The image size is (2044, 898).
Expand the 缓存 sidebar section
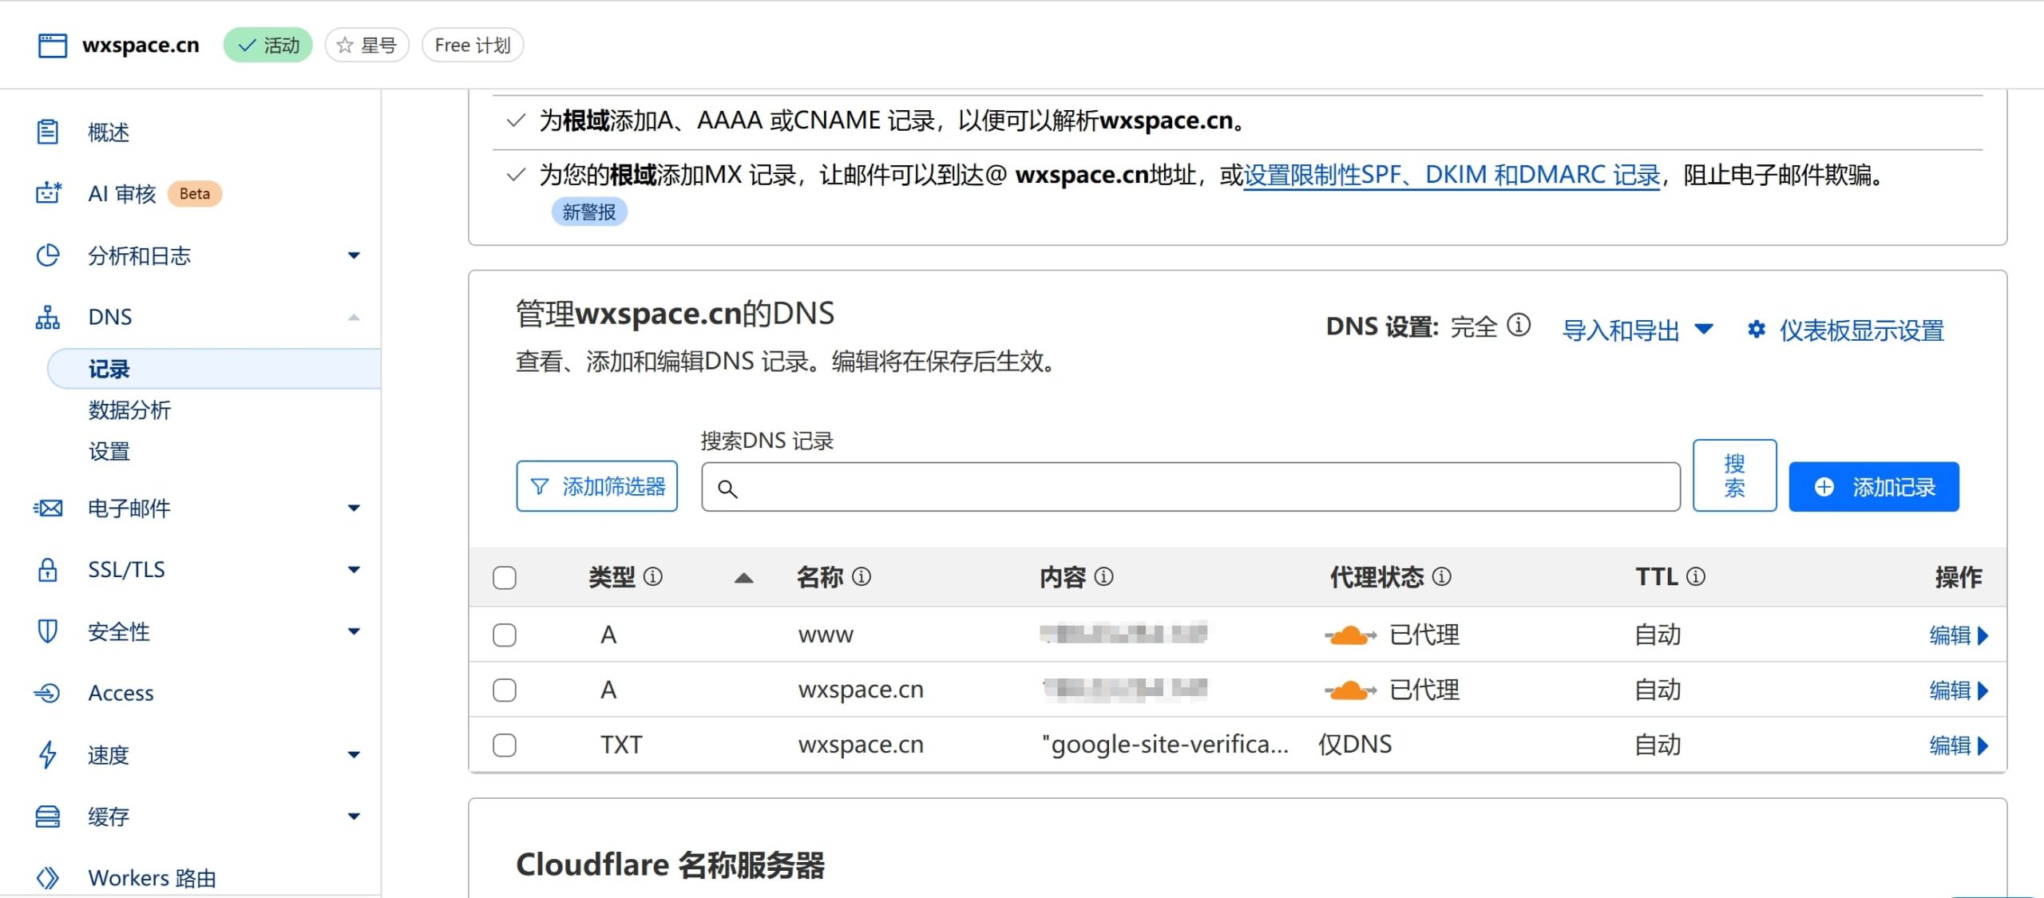coord(354,816)
